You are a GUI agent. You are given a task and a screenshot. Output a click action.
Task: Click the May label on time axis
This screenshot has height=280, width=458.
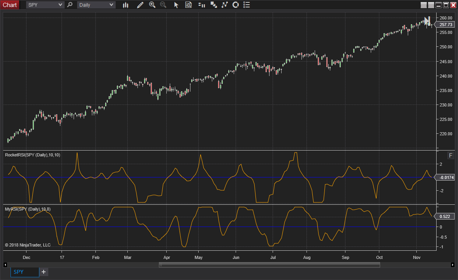pos(199,257)
